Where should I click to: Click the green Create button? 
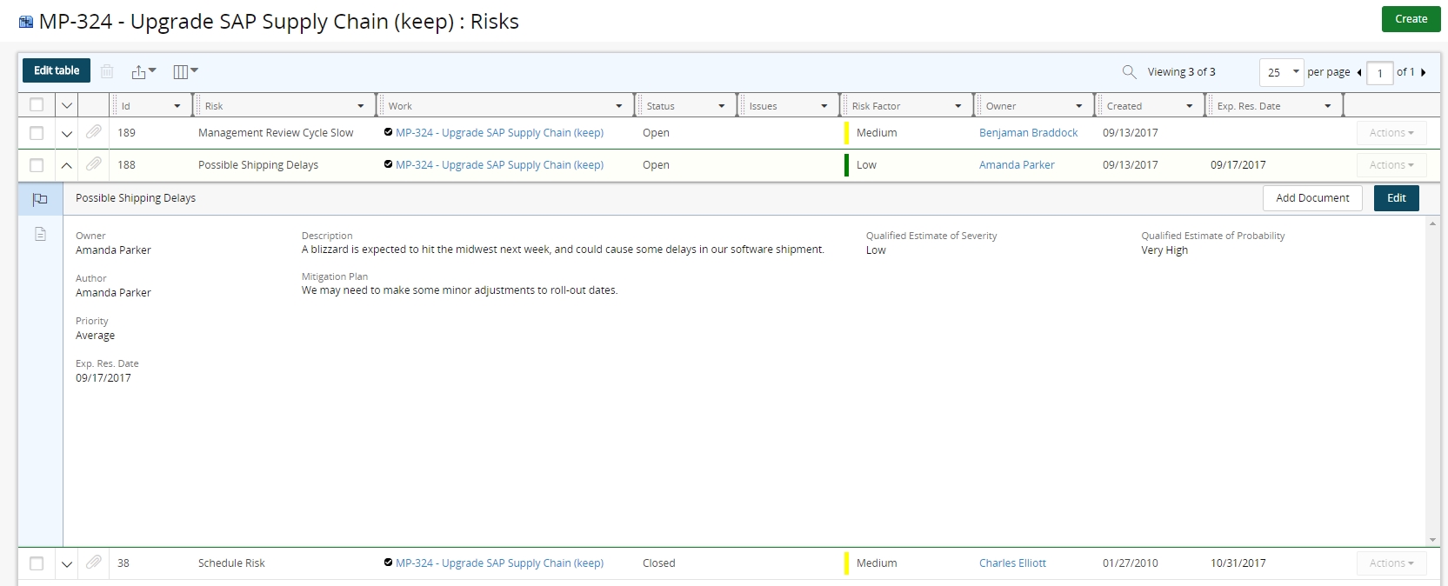tap(1411, 19)
